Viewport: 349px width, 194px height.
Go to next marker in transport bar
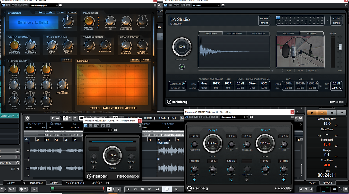(135, 189)
